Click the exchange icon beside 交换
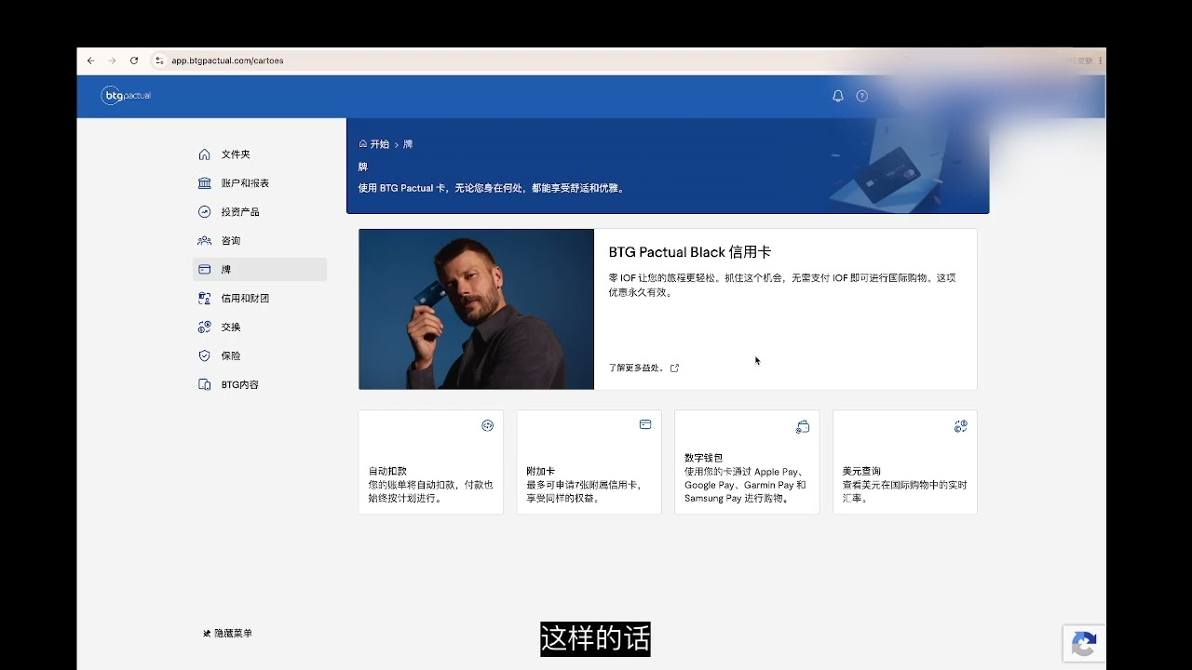 (205, 328)
